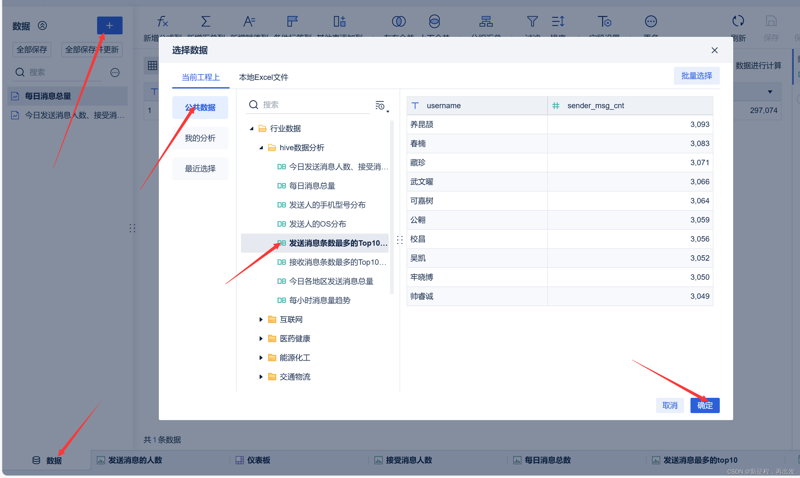Image resolution: width=800 pixels, height=478 pixels.
Task: Click the T type icon of username column
Action: 415,106
